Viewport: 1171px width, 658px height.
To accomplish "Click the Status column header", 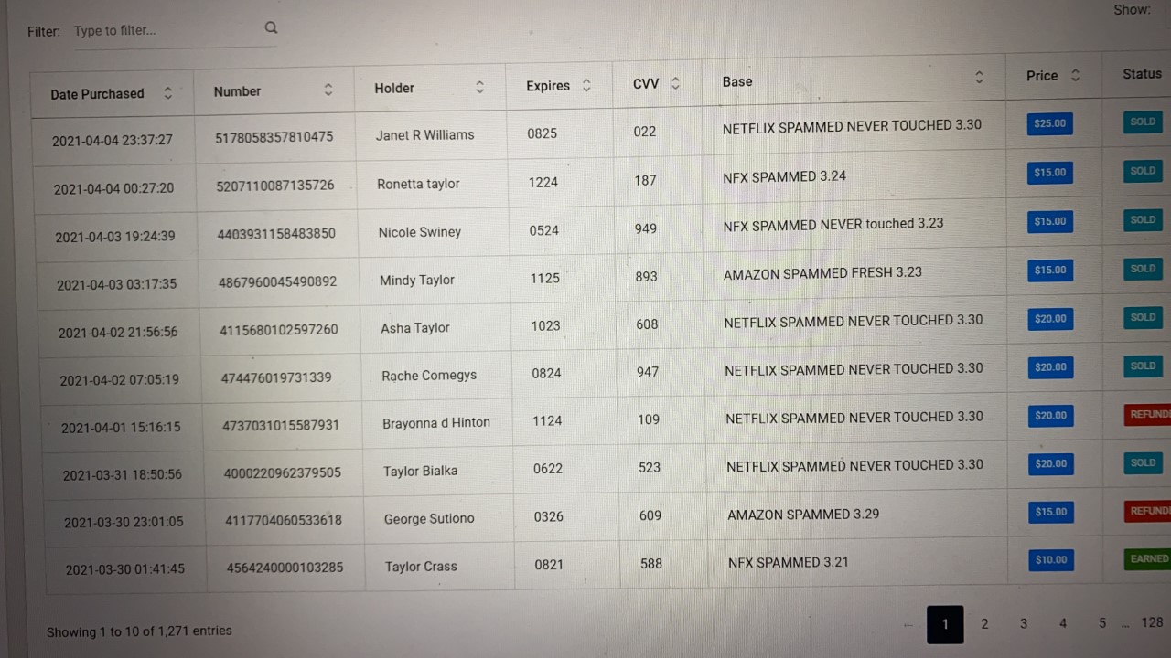I will click(x=1142, y=74).
